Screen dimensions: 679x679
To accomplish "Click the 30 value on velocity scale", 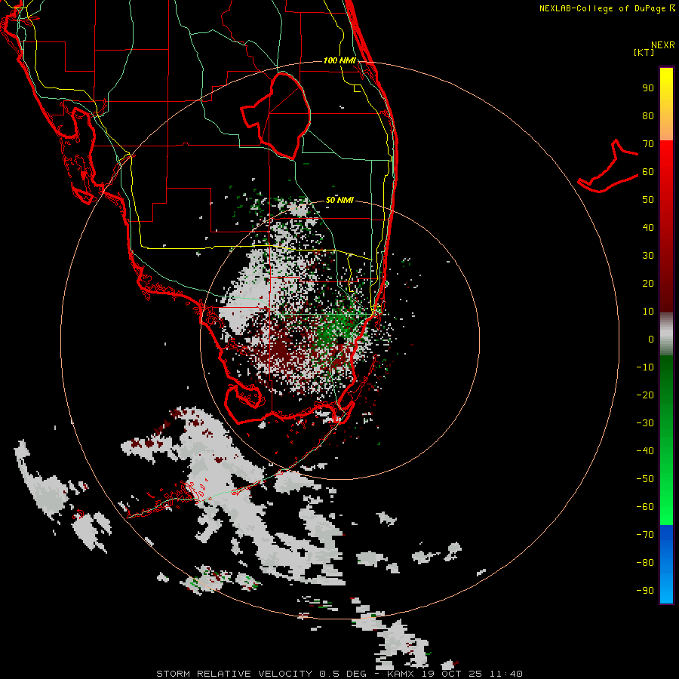I will coord(648,256).
